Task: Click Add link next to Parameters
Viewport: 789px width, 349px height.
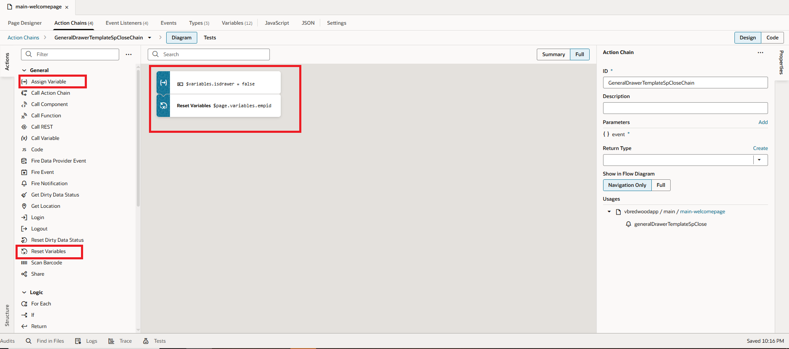Action: pos(763,122)
